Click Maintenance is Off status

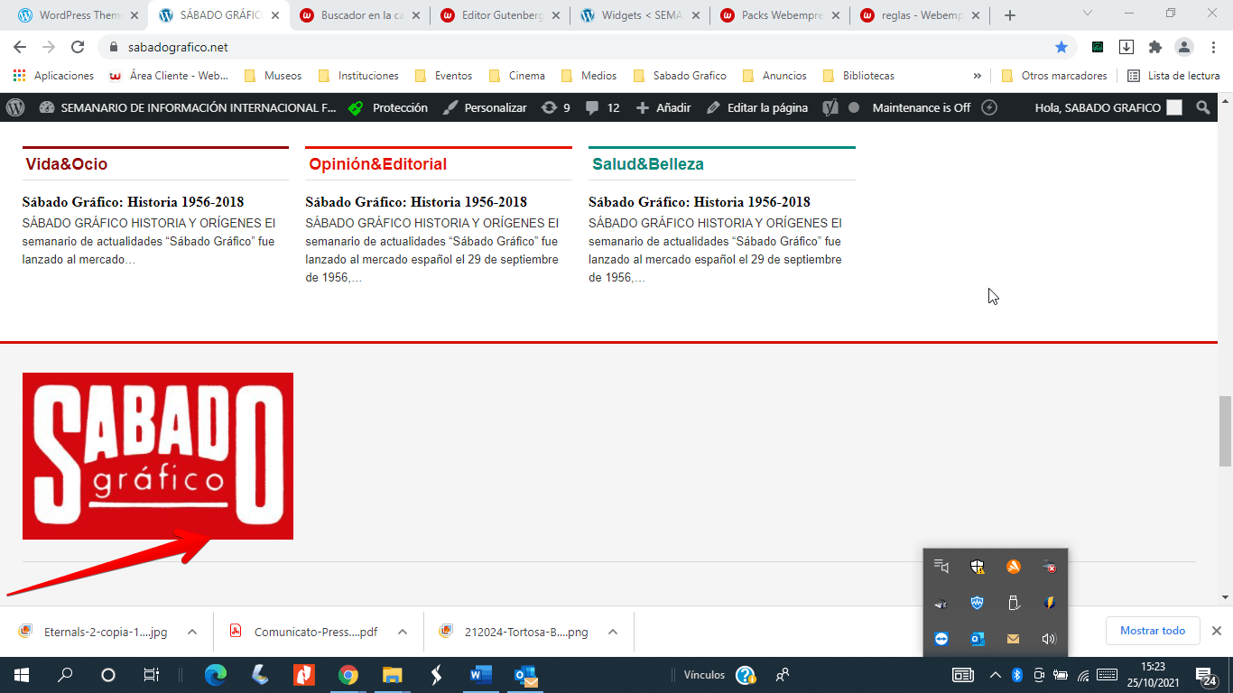(921, 107)
